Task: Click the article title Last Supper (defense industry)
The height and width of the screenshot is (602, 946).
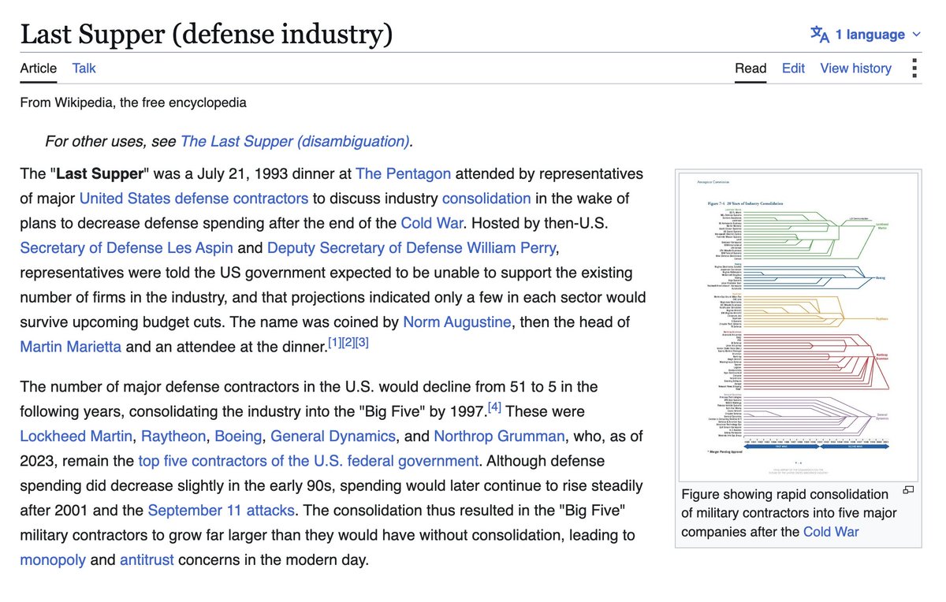Action: [x=207, y=35]
